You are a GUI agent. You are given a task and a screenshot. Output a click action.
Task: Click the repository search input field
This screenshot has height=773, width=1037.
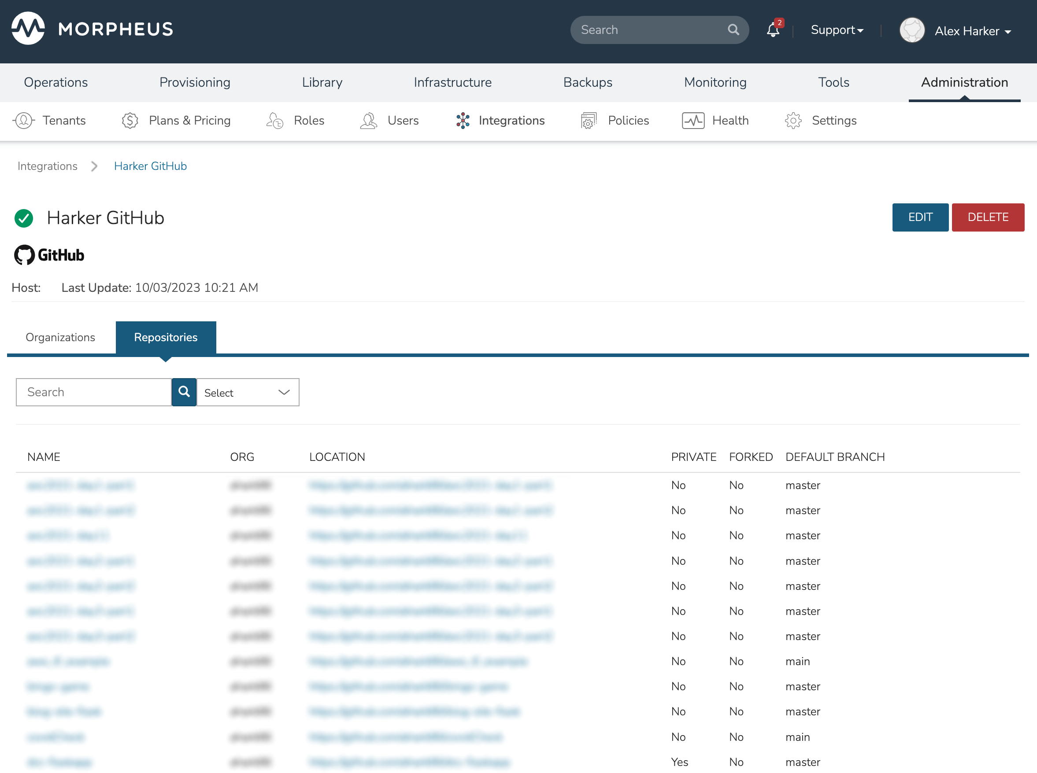pos(93,392)
